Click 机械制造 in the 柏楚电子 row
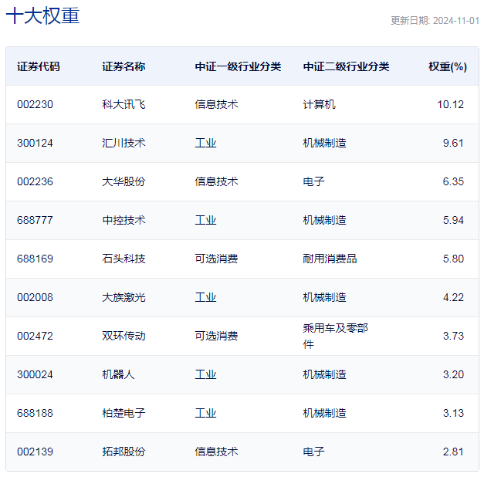The width and height of the screenshot is (484, 477). (324, 413)
